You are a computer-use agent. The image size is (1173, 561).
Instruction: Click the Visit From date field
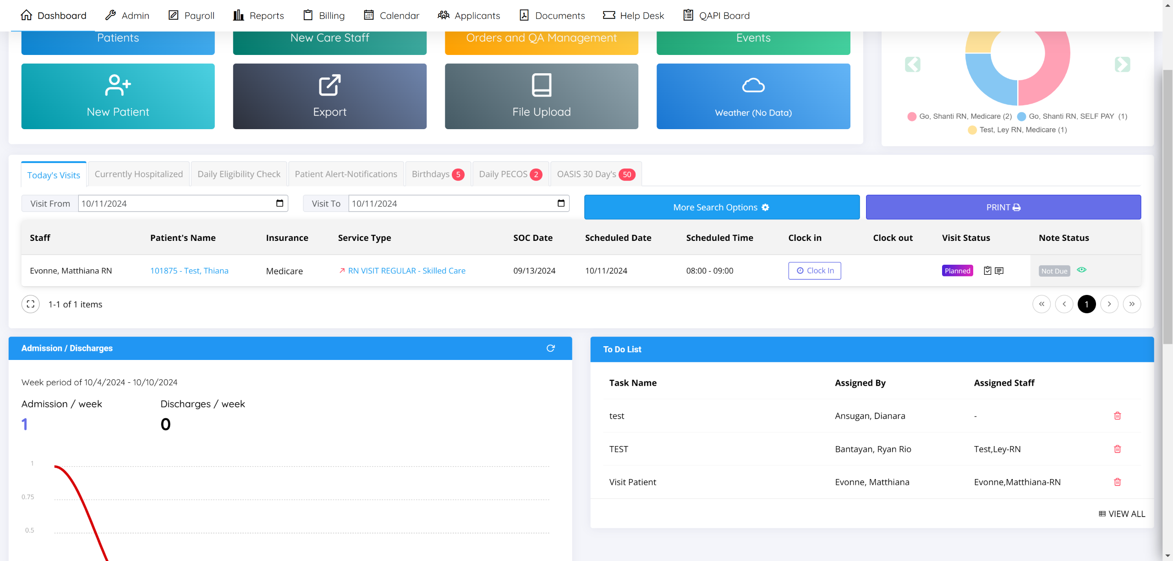pyautogui.click(x=174, y=203)
